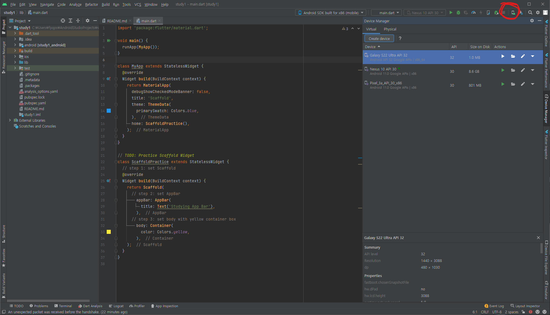Image resolution: width=550 pixels, height=315 pixels.
Task: Open Dart Analysis tool window
Action: point(90,306)
